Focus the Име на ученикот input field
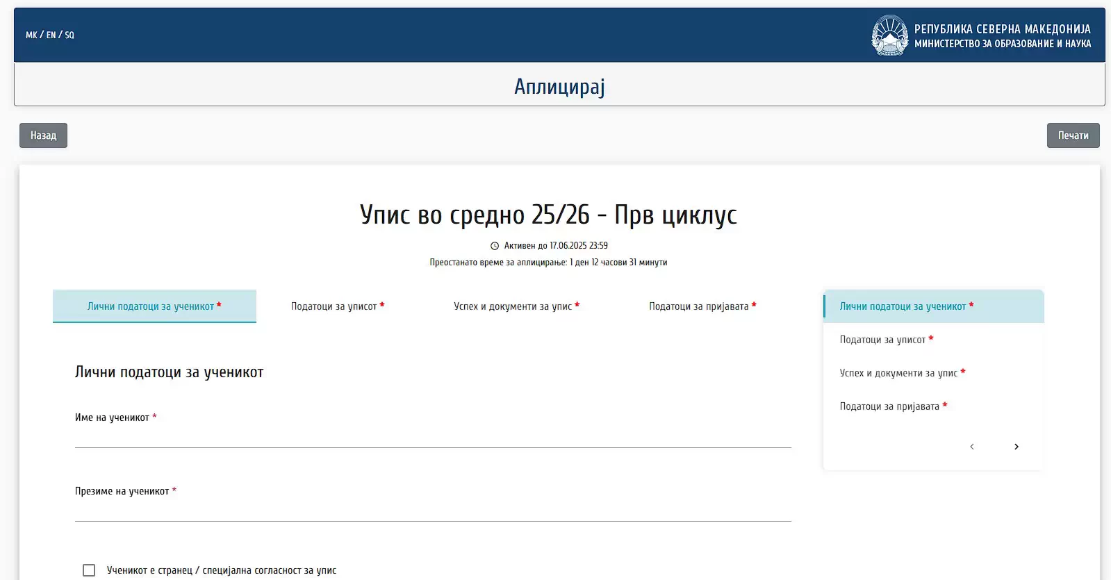 (433, 438)
